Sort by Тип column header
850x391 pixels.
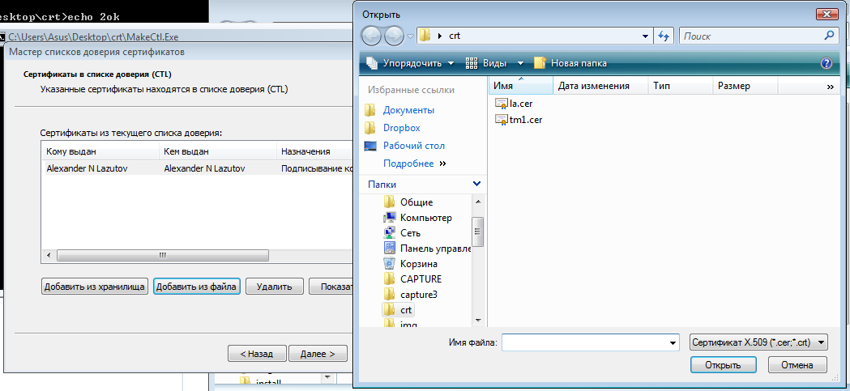coord(681,86)
